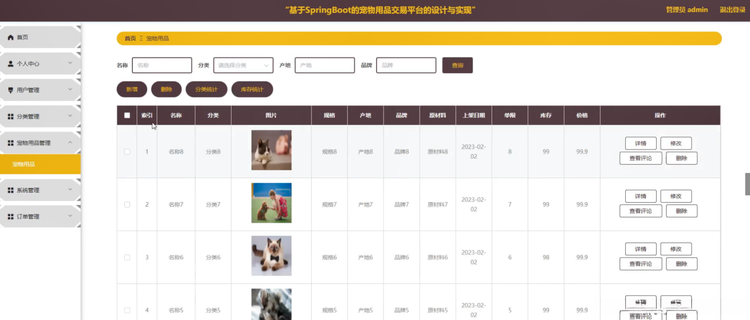The image size is (750, 320).
Task: Click 详情 for 名称6 row
Action: [641, 249]
